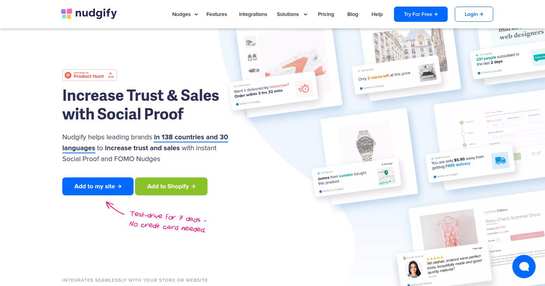The height and width of the screenshot is (286, 545).
Task: Click the green Add to Shopify button
Action: [171, 186]
